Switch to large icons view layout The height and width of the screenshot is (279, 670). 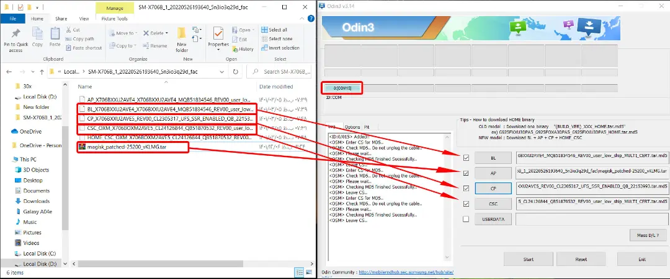(x=308, y=272)
